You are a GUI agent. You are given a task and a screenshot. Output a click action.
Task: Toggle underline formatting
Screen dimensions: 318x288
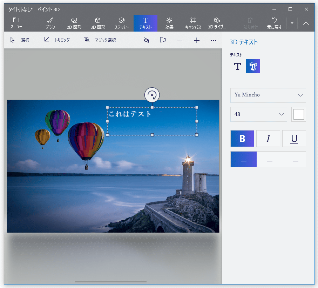pos(294,139)
